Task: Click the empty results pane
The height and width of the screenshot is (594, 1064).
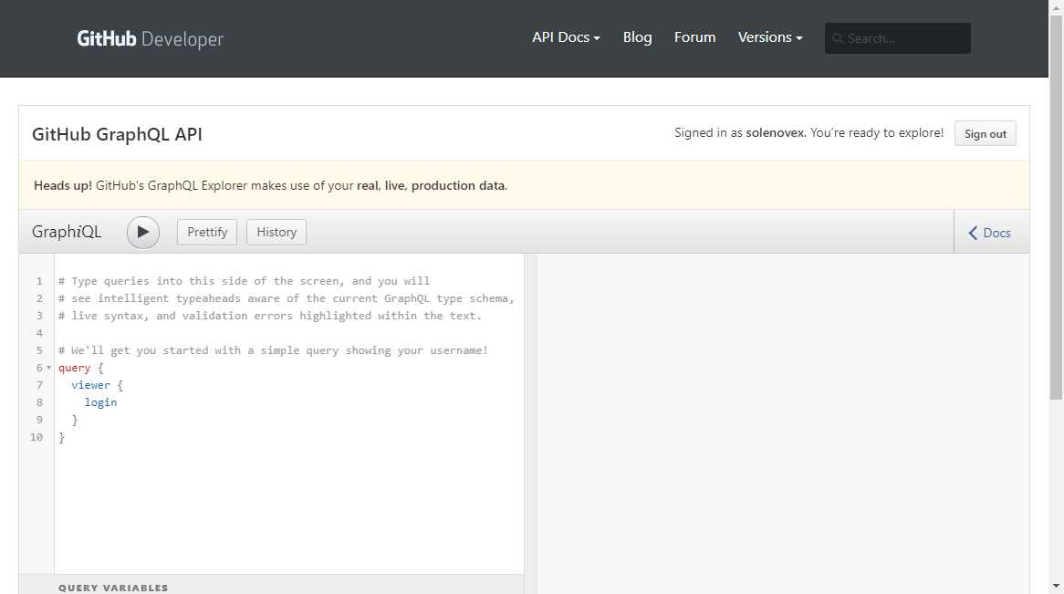Action: (782, 424)
